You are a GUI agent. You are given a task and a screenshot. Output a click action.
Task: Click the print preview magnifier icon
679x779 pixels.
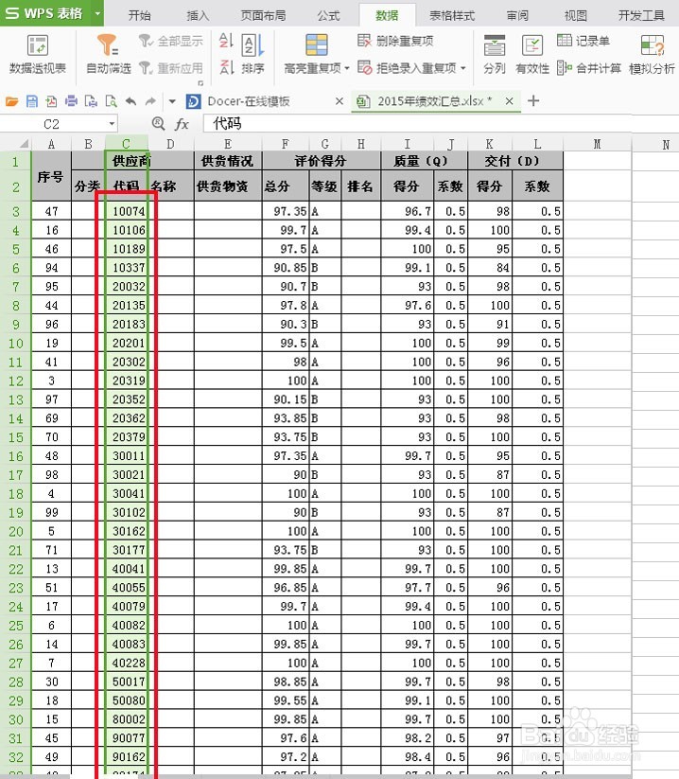coord(112,101)
